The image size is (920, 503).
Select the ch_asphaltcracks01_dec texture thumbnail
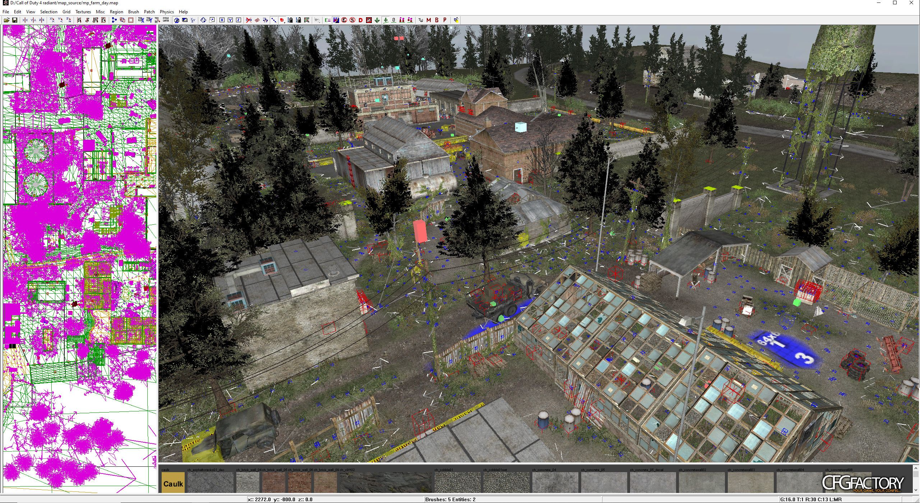210,482
